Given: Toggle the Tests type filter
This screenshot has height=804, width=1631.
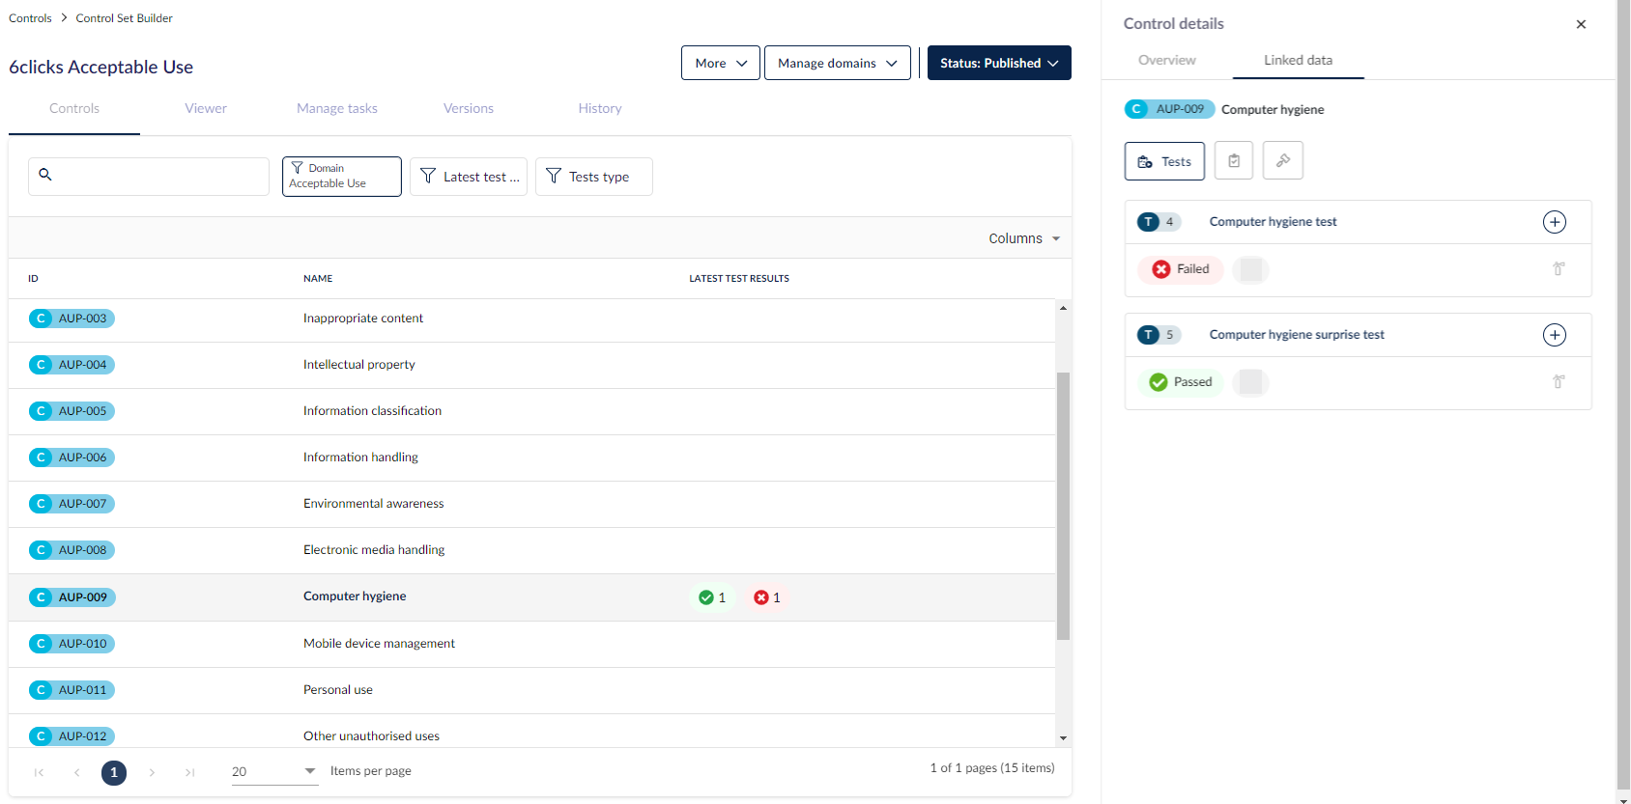Looking at the screenshot, I should click(593, 177).
